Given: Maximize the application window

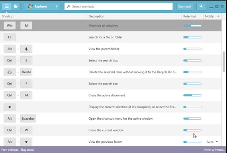Looking at the screenshot, I should [x=217, y=6].
